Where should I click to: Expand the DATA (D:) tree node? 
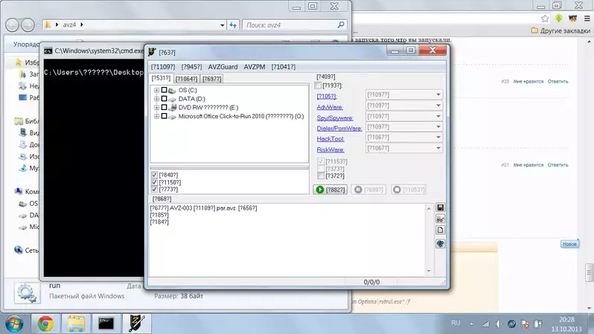click(x=156, y=99)
